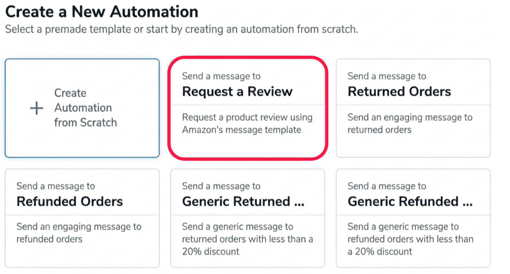
Task: Click the Returned Orders heading
Action: [400, 91]
